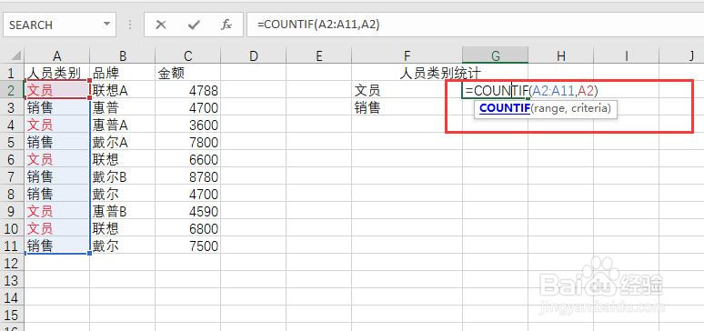Click amount cell 8780
This screenshot has height=331, width=704.
187,176
